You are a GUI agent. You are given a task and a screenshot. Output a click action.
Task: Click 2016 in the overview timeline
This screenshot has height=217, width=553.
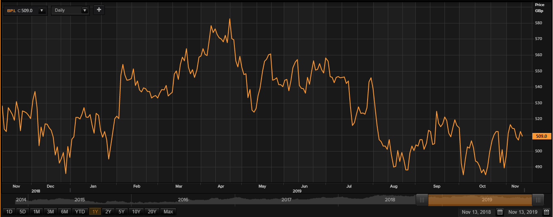click(x=183, y=200)
